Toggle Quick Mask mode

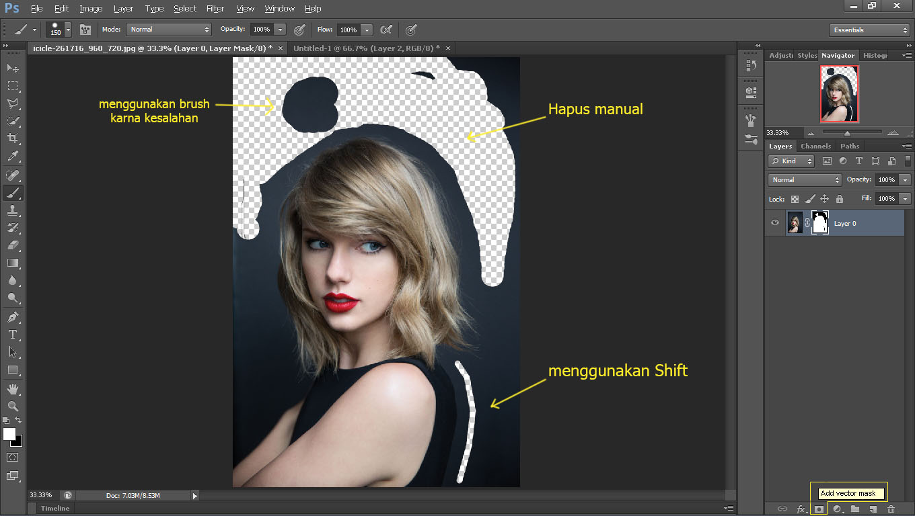point(13,457)
